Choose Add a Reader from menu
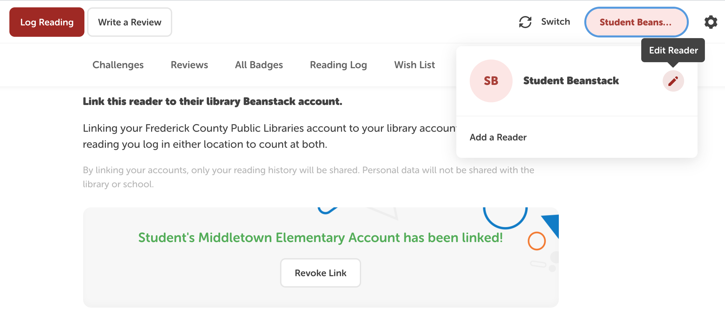The image size is (725, 319). [x=498, y=137]
